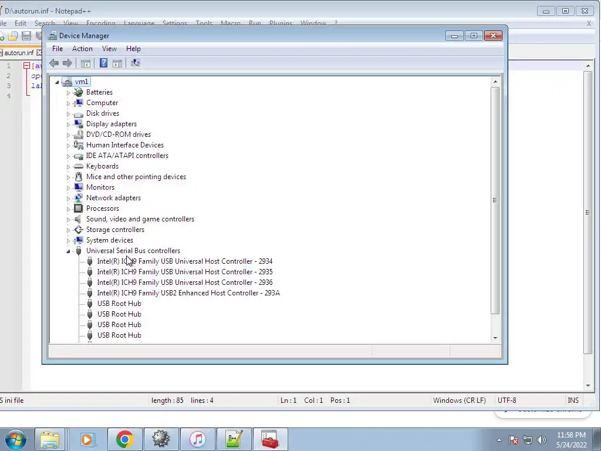
Task: Close the Device Manager window
Action: pyautogui.click(x=493, y=36)
